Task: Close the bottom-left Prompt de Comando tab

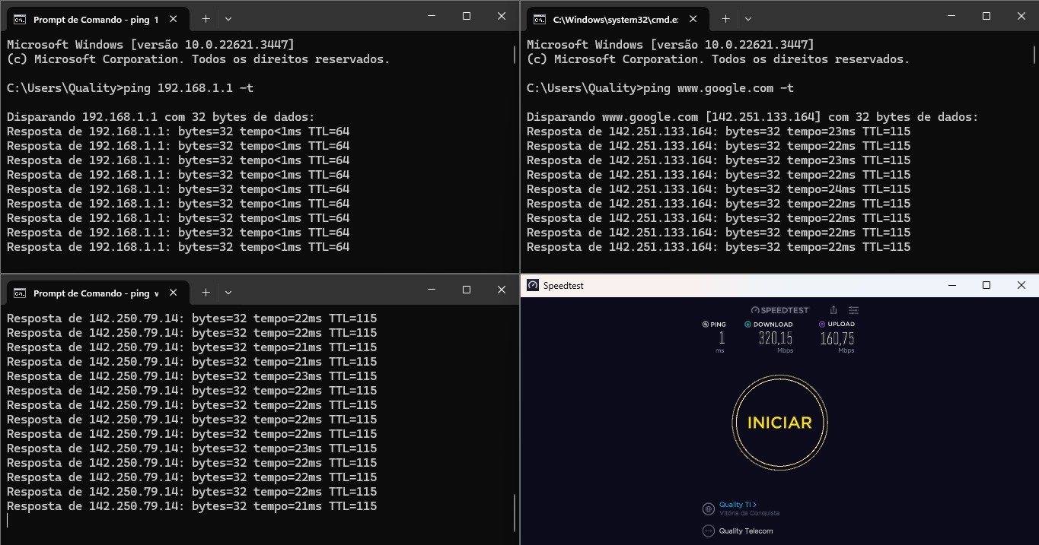Action: pos(174,293)
